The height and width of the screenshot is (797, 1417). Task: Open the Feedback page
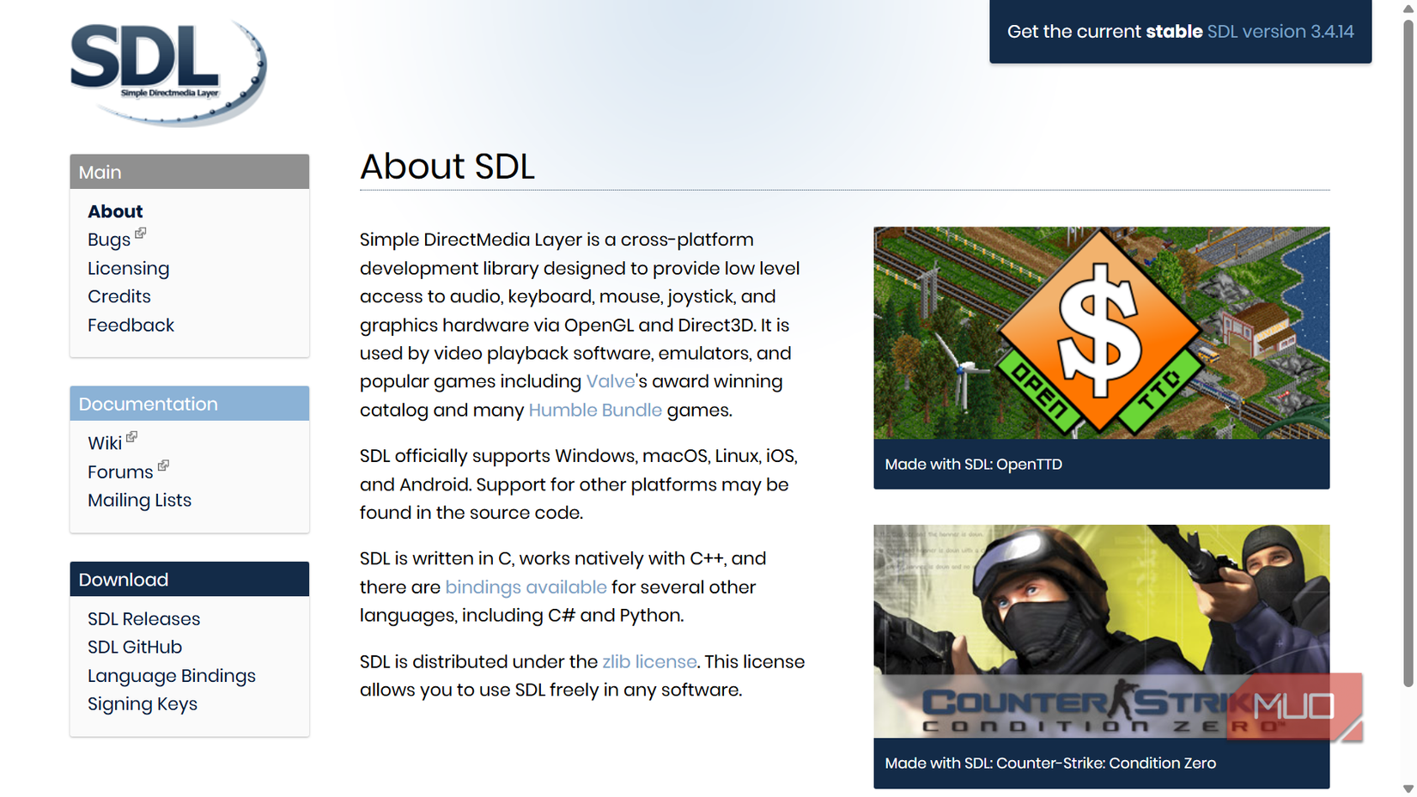click(x=131, y=325)
